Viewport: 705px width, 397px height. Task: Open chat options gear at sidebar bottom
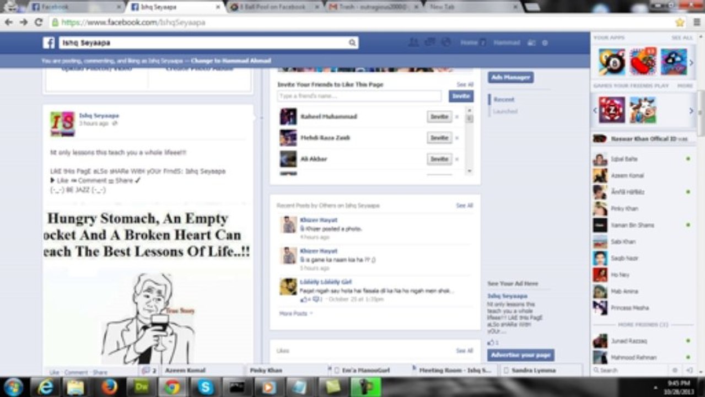[x=675, y=371]
